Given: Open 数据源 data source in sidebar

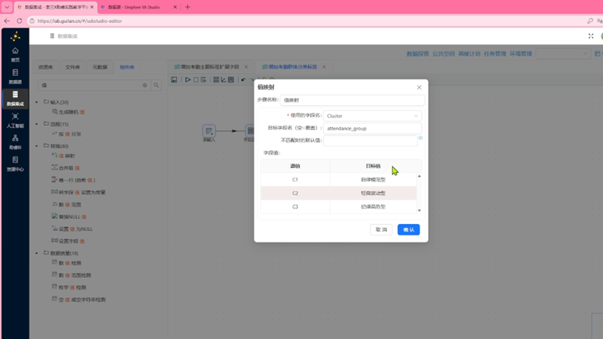Looking at the screenshot, I should click(x=15, y=77).
